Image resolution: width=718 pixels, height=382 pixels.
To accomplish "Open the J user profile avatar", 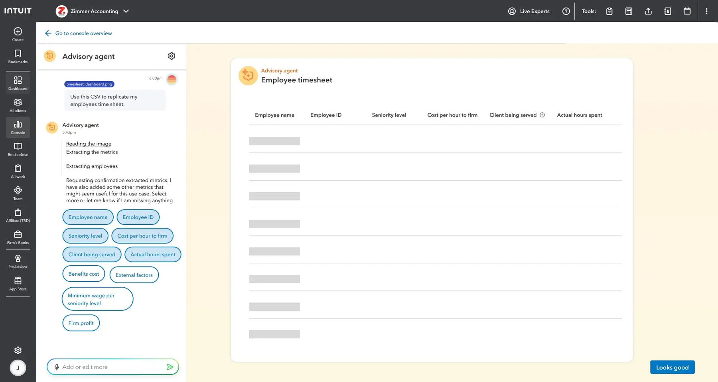I will click(18, 368).
